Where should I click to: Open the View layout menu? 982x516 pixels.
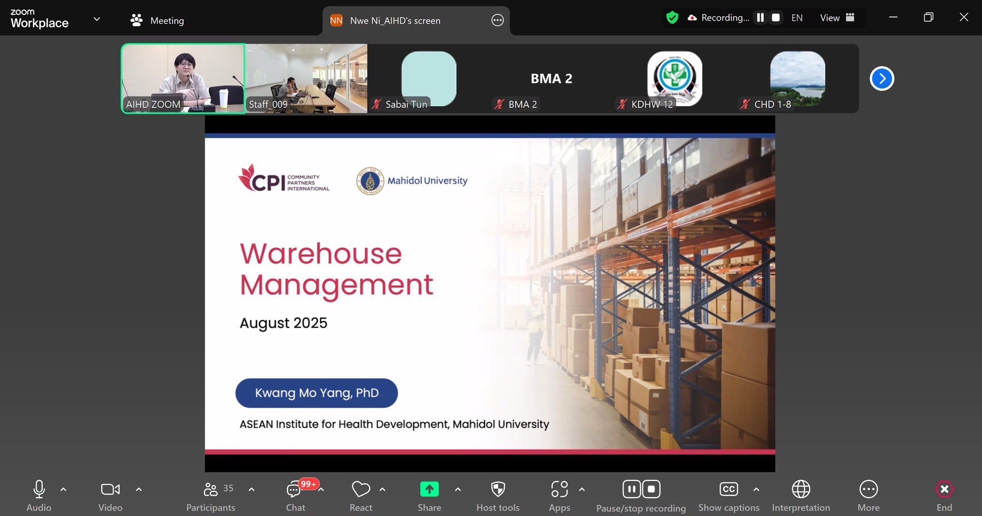click(x=837, y=18)
